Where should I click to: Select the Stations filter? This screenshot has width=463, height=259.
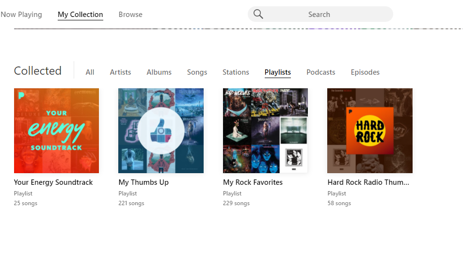pos(236,72)
